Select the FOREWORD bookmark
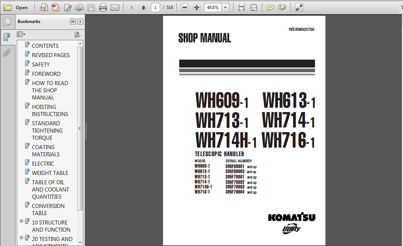 [46, 74]
